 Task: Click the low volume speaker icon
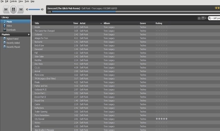[27, 9]
